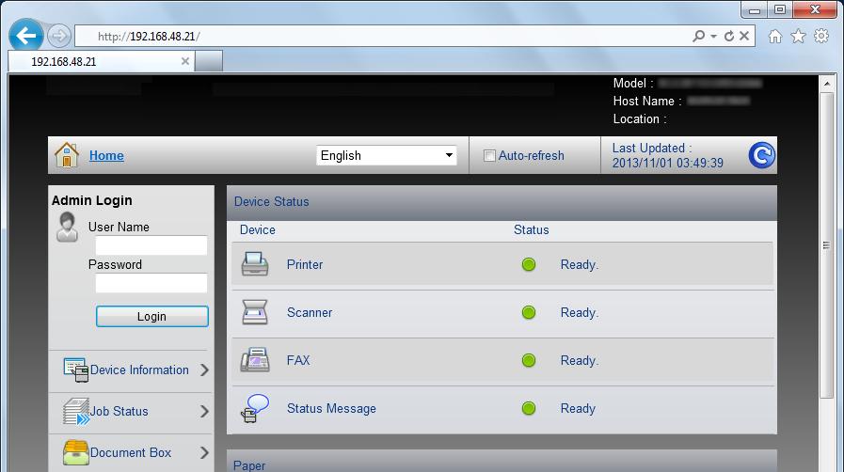Viewport: 844px width, 472px height.
Task: Click green status light for Printer
Action: (x=529, y=264)
